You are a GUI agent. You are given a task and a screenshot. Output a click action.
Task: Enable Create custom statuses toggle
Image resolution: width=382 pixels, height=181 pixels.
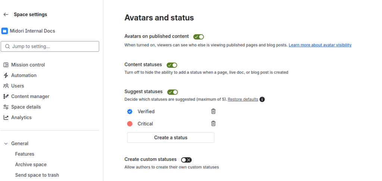click(x=186, y=160)
